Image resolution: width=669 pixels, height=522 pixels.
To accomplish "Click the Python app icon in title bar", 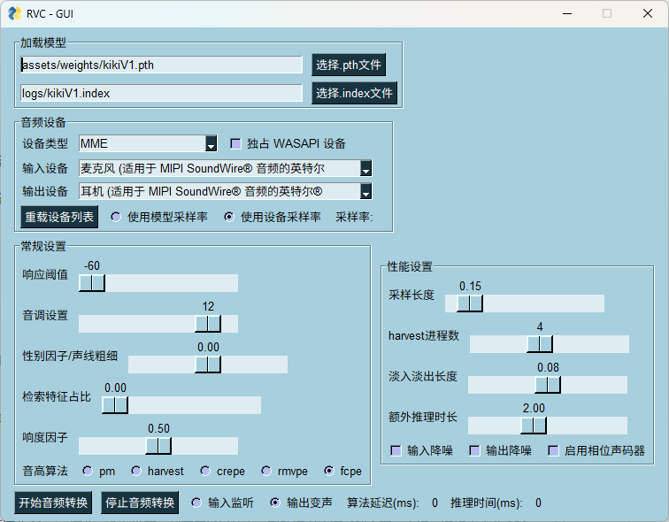I will (14, 13).
